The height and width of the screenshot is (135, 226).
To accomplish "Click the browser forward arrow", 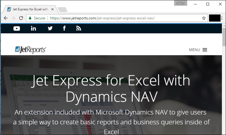I will coord(13,18).
